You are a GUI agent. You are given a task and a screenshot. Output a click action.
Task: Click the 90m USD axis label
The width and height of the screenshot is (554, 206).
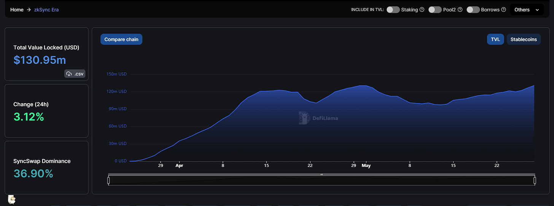(x=118, y=109)
